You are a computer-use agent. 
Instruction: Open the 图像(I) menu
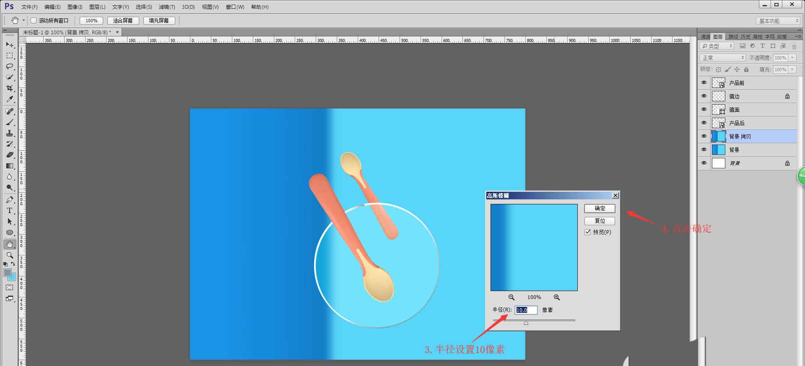[75, 7]
